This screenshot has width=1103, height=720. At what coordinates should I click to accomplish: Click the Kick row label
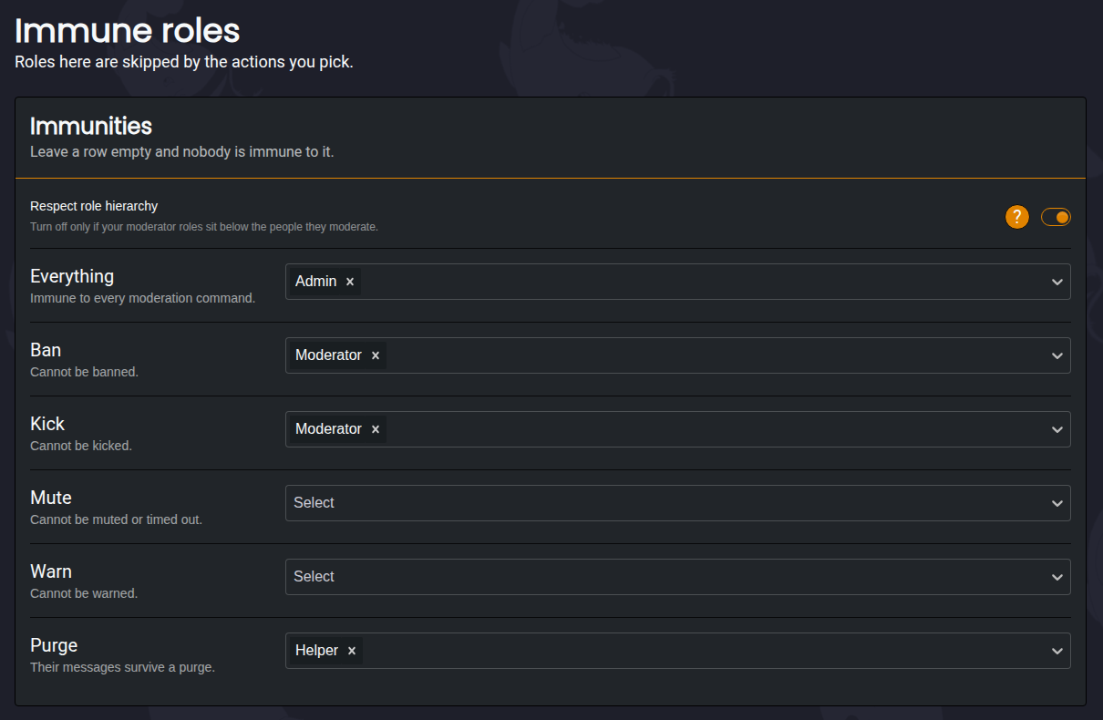47,424
